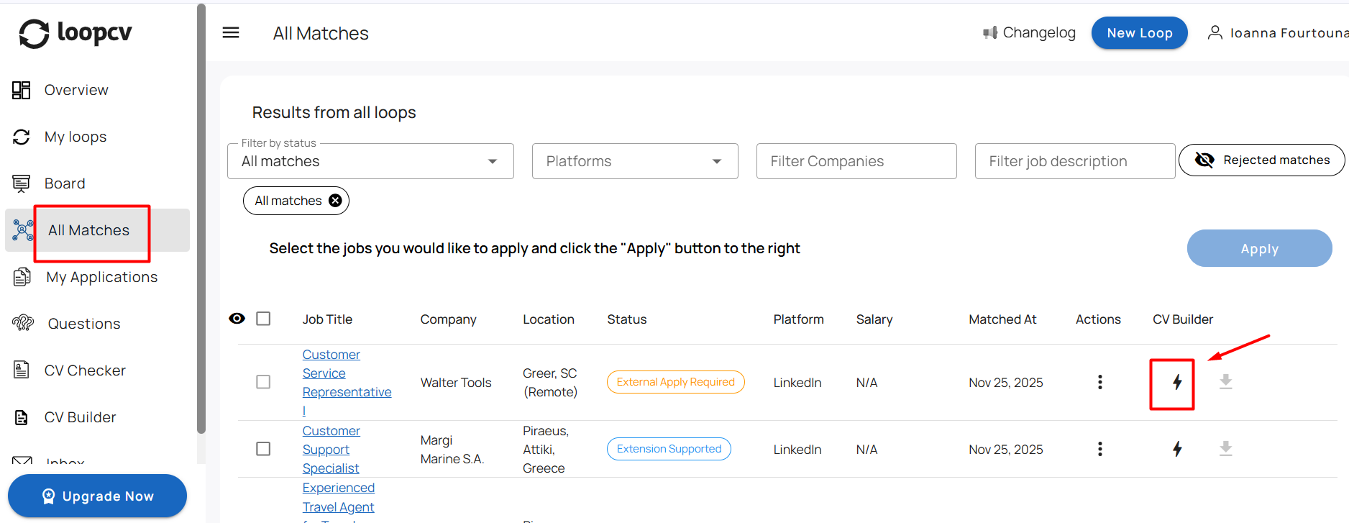This screenshot has height=523, width=1349.
Task: Click CV Builder lightning icon for Walter Tools
Action: click(x=1177, y=382)
